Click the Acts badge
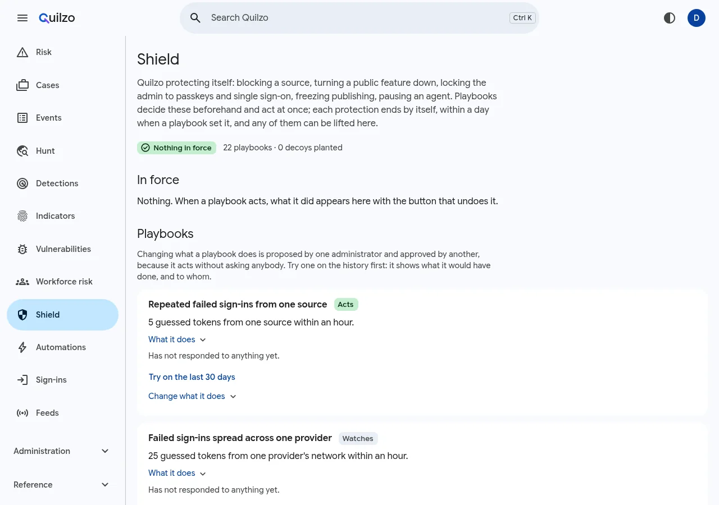 click(x=345, y=305)
